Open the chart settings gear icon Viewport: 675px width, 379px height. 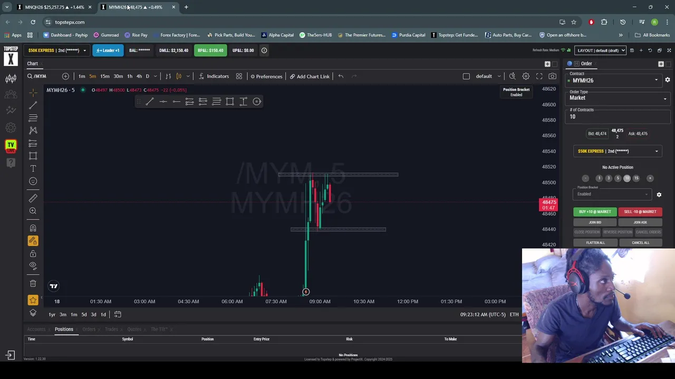click(526, 76)
